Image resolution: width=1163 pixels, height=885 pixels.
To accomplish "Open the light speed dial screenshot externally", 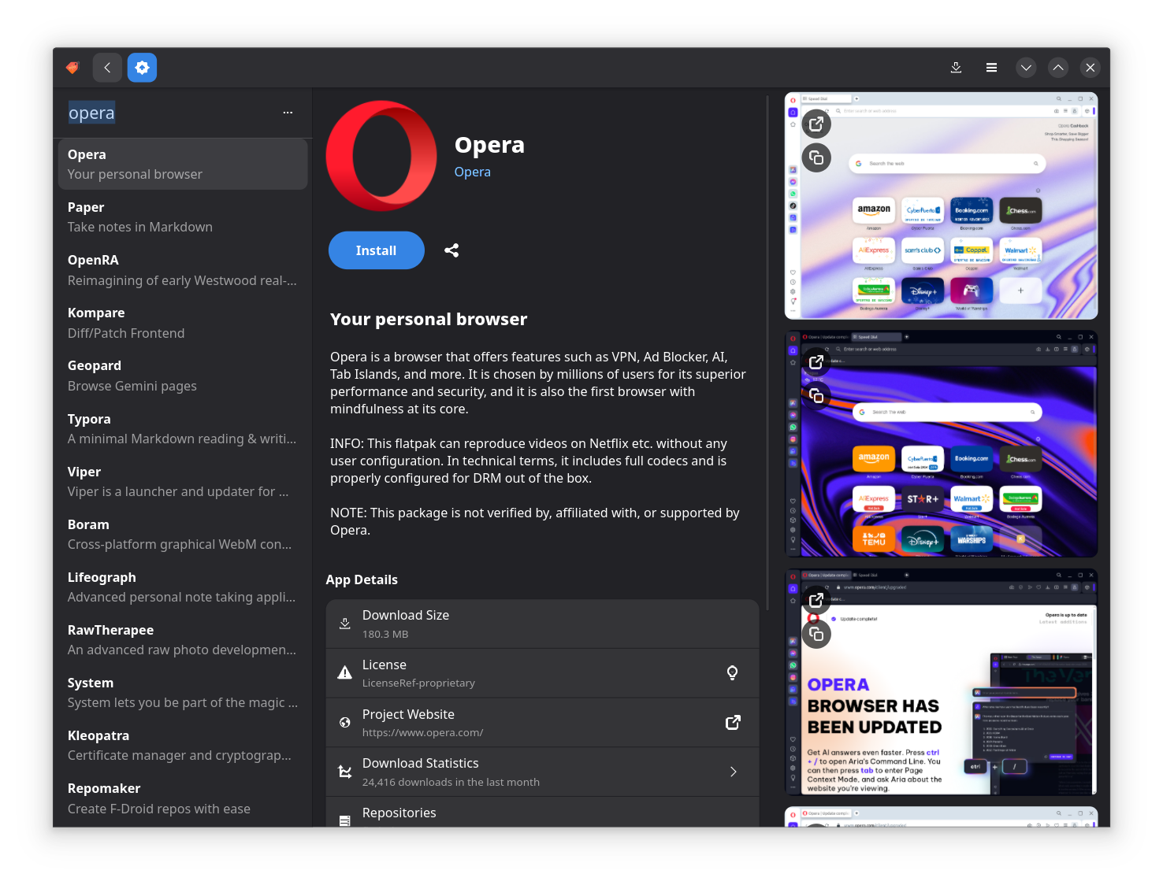I will coord(816,124).
